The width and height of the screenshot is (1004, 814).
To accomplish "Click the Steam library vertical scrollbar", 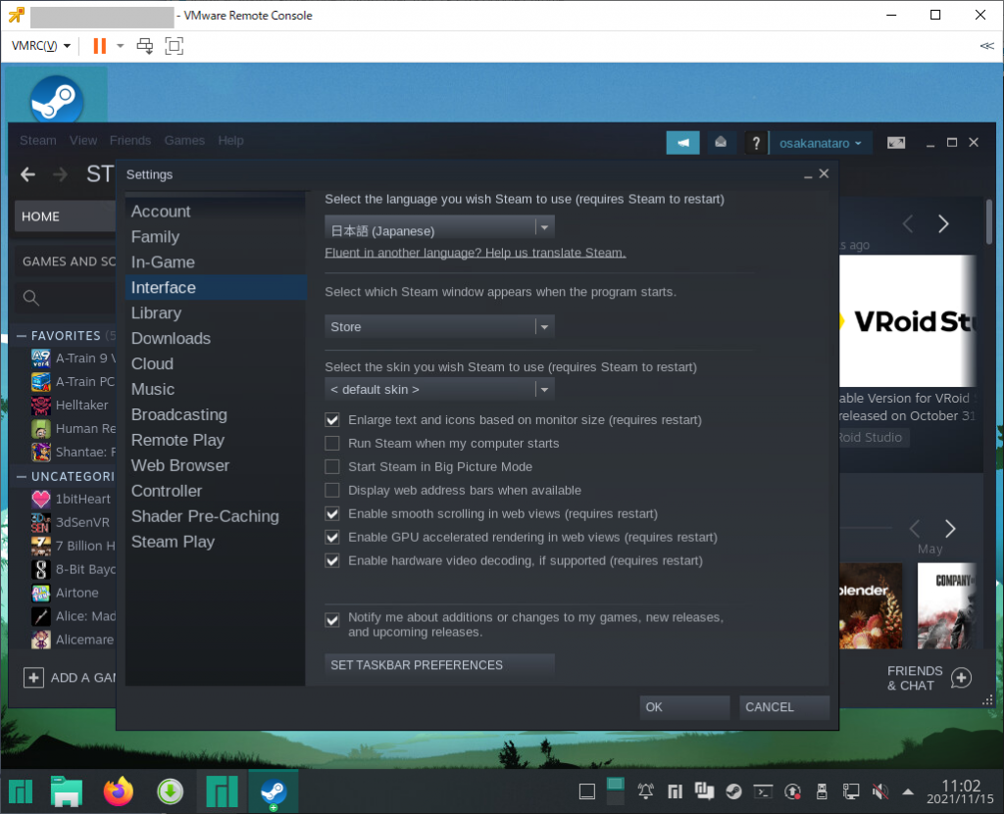I will point(989,221).
